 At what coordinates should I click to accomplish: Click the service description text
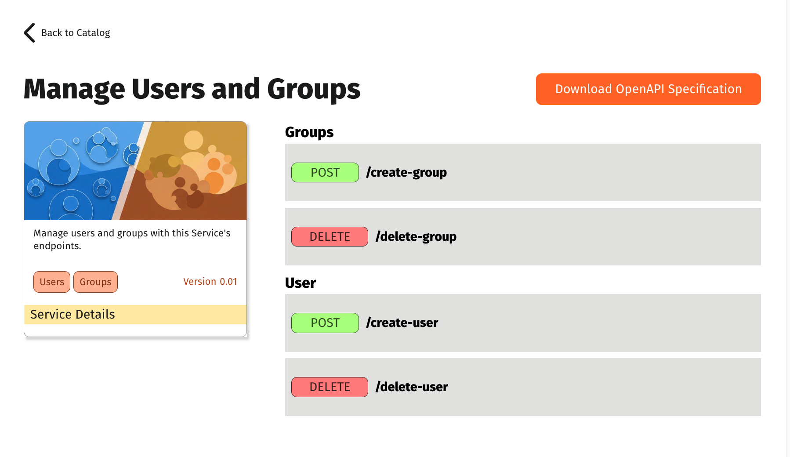pyautogui.click(x=132, y=239)
